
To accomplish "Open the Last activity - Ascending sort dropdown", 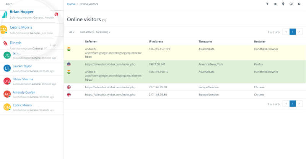I will (95, 32).
